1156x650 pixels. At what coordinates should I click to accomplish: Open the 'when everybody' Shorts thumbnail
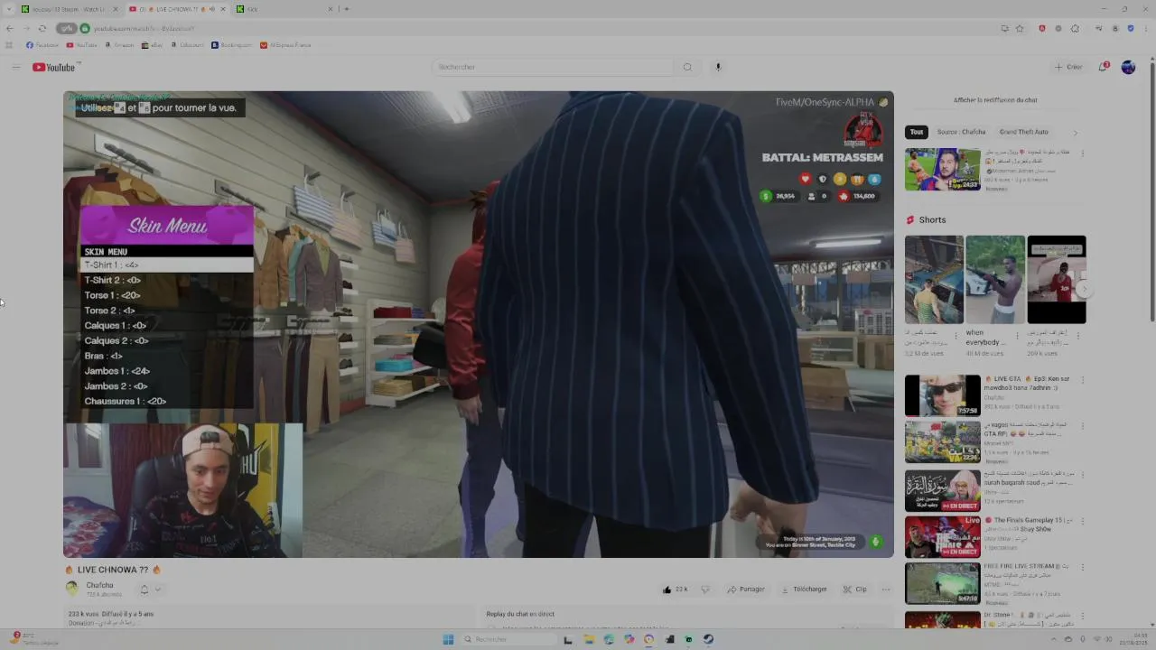pyautogui.click(x=995, y=280)
